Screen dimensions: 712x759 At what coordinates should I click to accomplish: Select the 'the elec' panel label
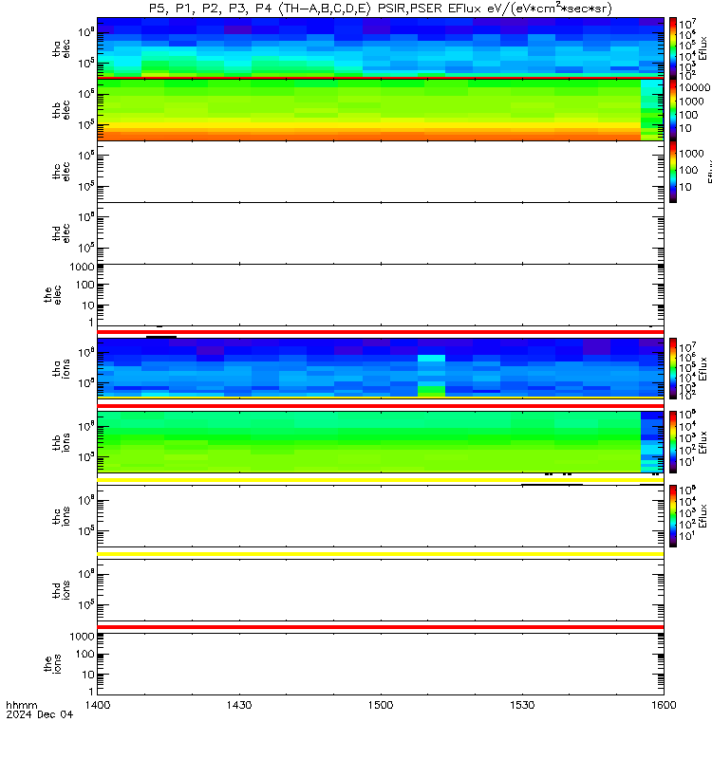click(52, 295)
